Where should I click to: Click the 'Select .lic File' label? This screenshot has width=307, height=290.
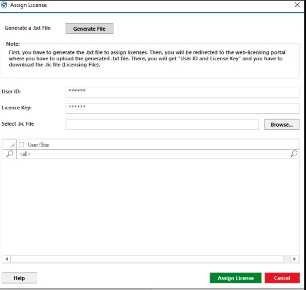(x=18, y=124)
